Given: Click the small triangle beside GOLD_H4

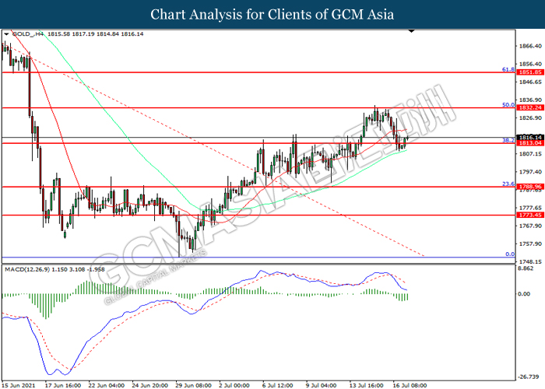Looking at the screenshot, I should (x=8, y=35).
